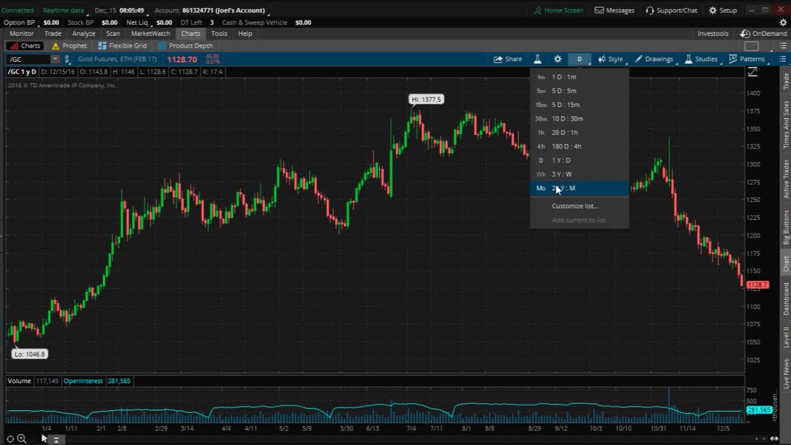Open the Live News side panel
The image size is (791, 445).
coord(786,374)
